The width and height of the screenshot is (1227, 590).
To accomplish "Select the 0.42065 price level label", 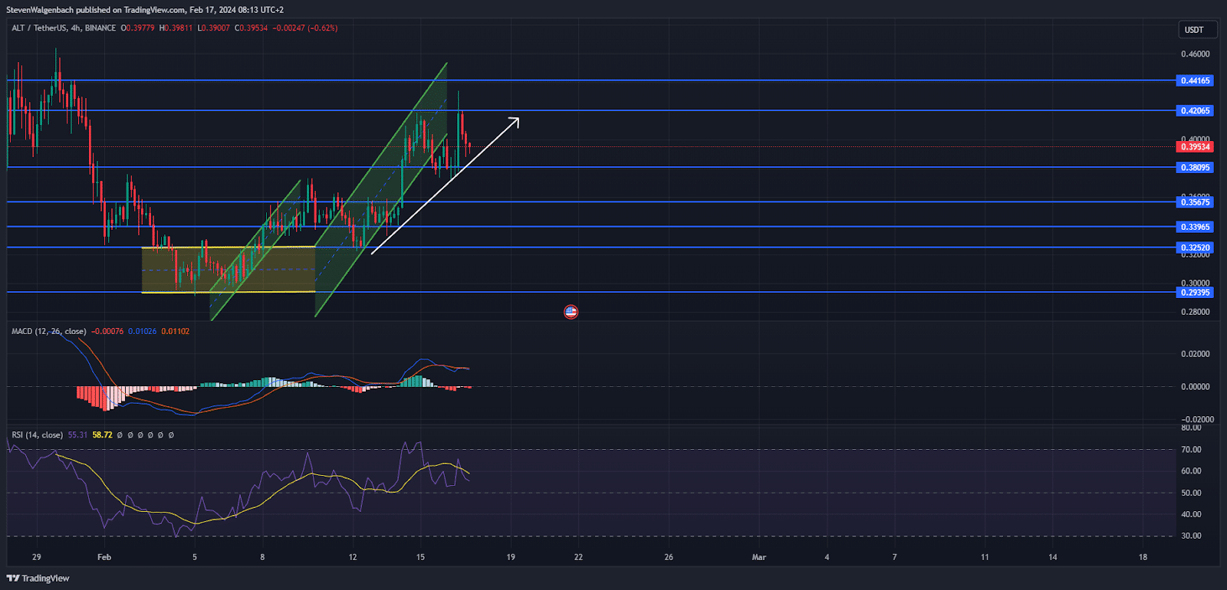I will 1195,110.
